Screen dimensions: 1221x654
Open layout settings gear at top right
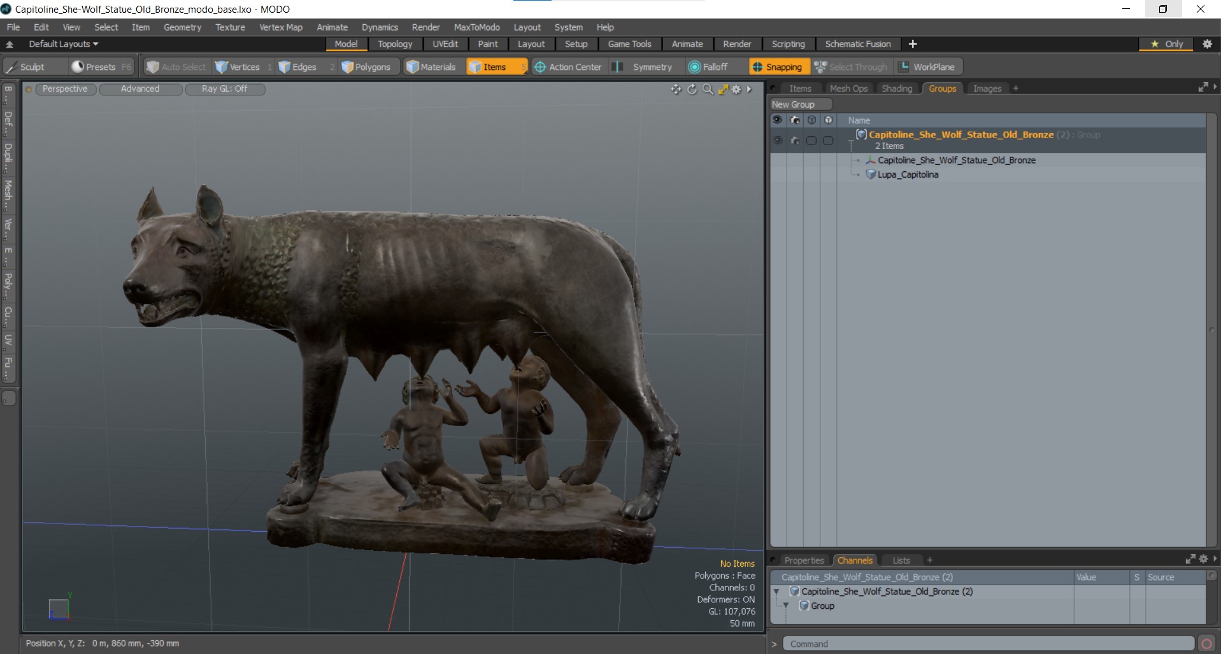1207,44
